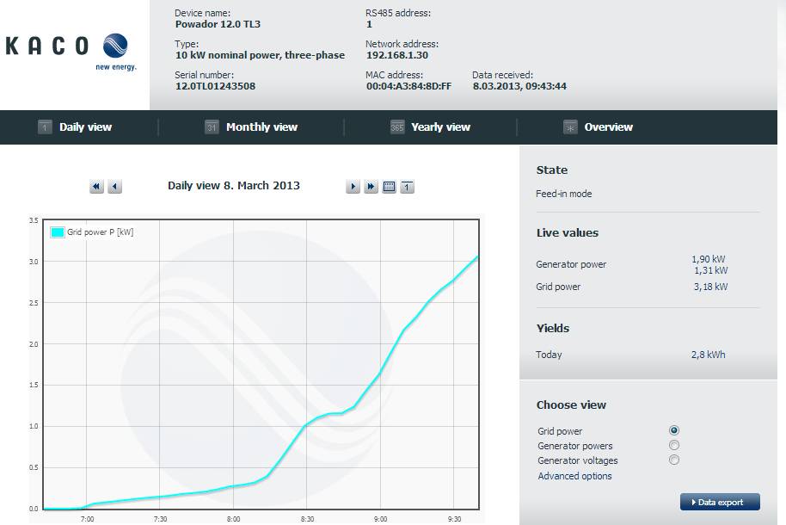Click the 3.0 value on the y-axis
Image resolution: width=786 pixels, height=525 pixels.
34,262
